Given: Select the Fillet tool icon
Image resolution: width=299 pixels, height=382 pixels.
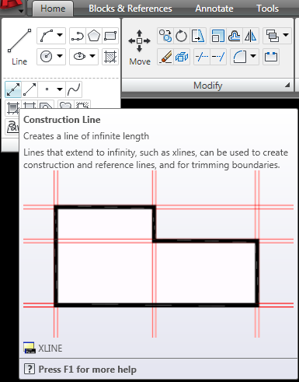Looking at the screenshot, I should point(240,57).
